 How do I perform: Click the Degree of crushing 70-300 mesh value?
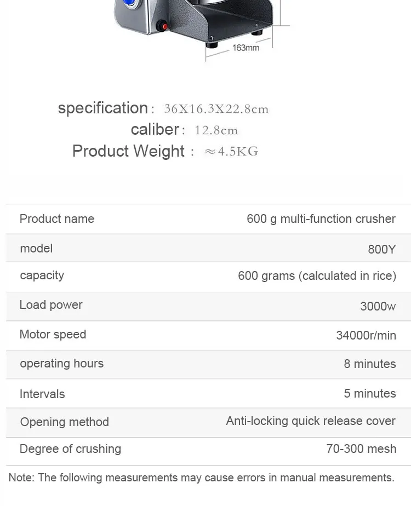point(361,449)
